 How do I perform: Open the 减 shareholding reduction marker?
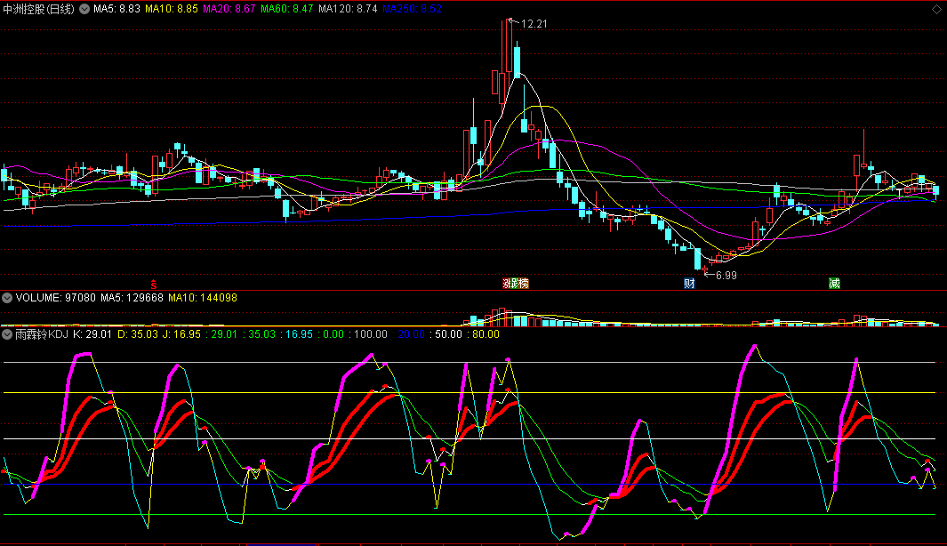834,284
